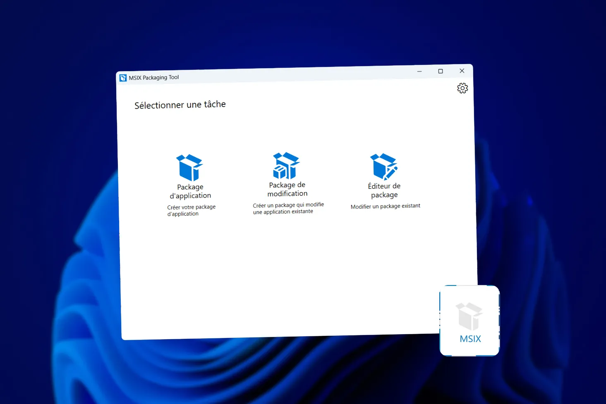This screenshot has width=606, height=404.
Task: Select the "Éditeur de package" label
Action: pyautogui.click(x=384, y=190)
